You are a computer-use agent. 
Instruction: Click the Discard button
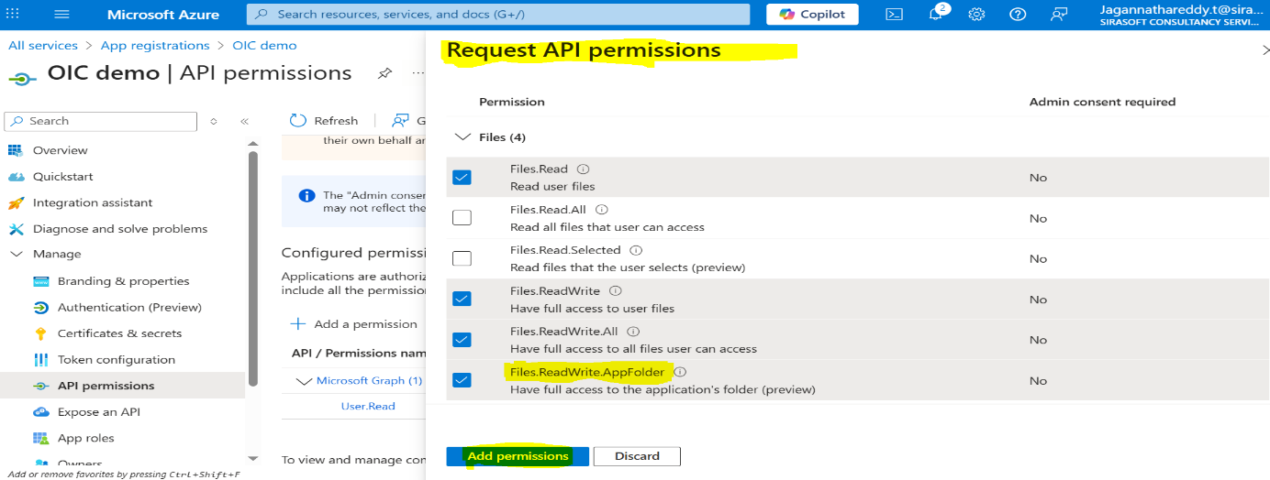[637, 456]
